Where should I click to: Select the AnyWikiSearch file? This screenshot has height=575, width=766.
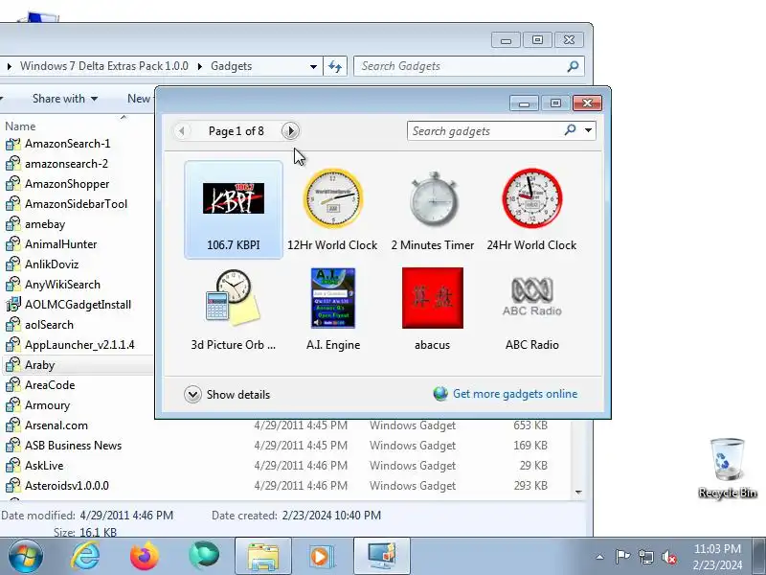tap(62, 285)
